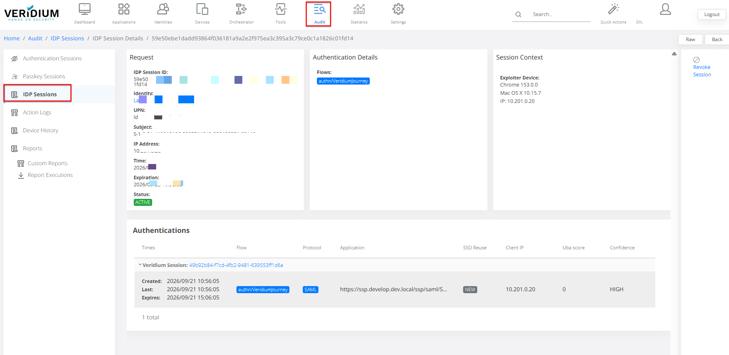The width and height of the screenshot is (729, 355).
Task: Go to IDP Sessions breadcrumb link
Action: pyautogui.click(x=67, y=38)
